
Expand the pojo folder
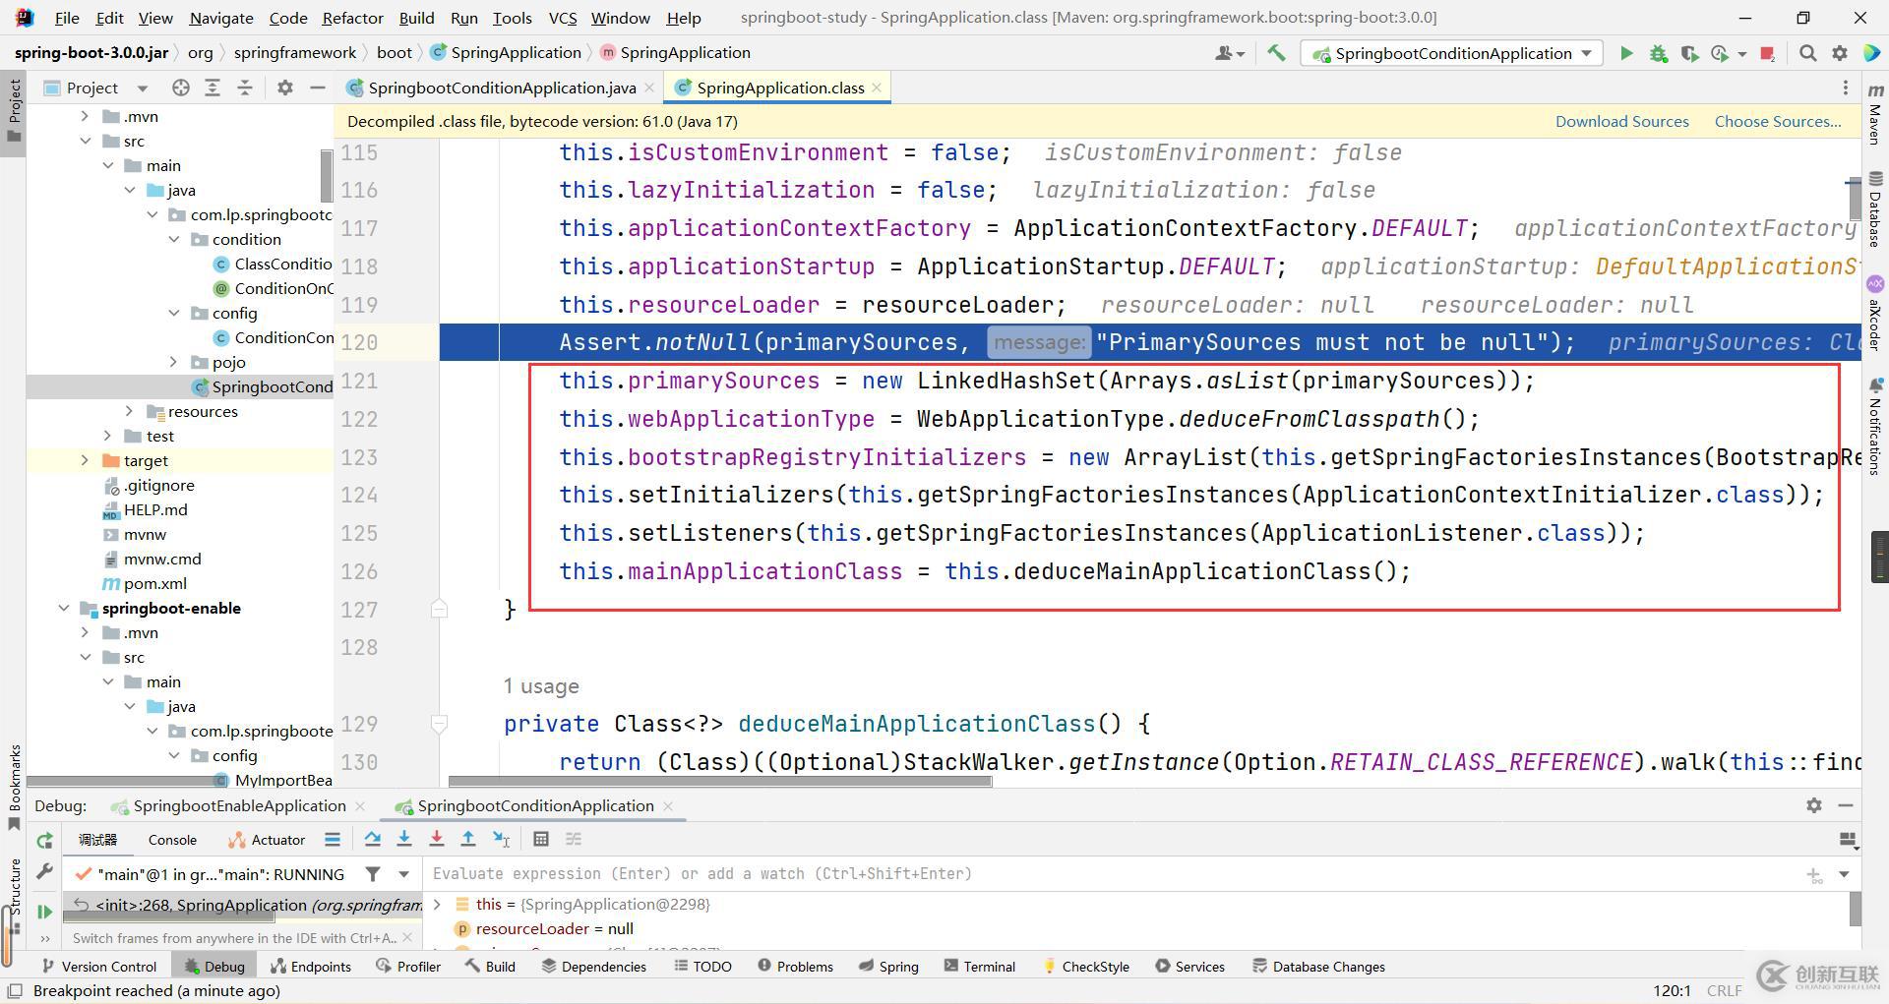174,362
